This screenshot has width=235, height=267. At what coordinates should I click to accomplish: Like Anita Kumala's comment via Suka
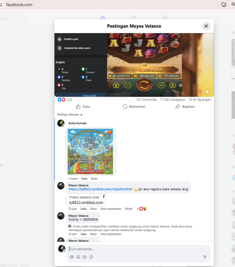[84, 178]
